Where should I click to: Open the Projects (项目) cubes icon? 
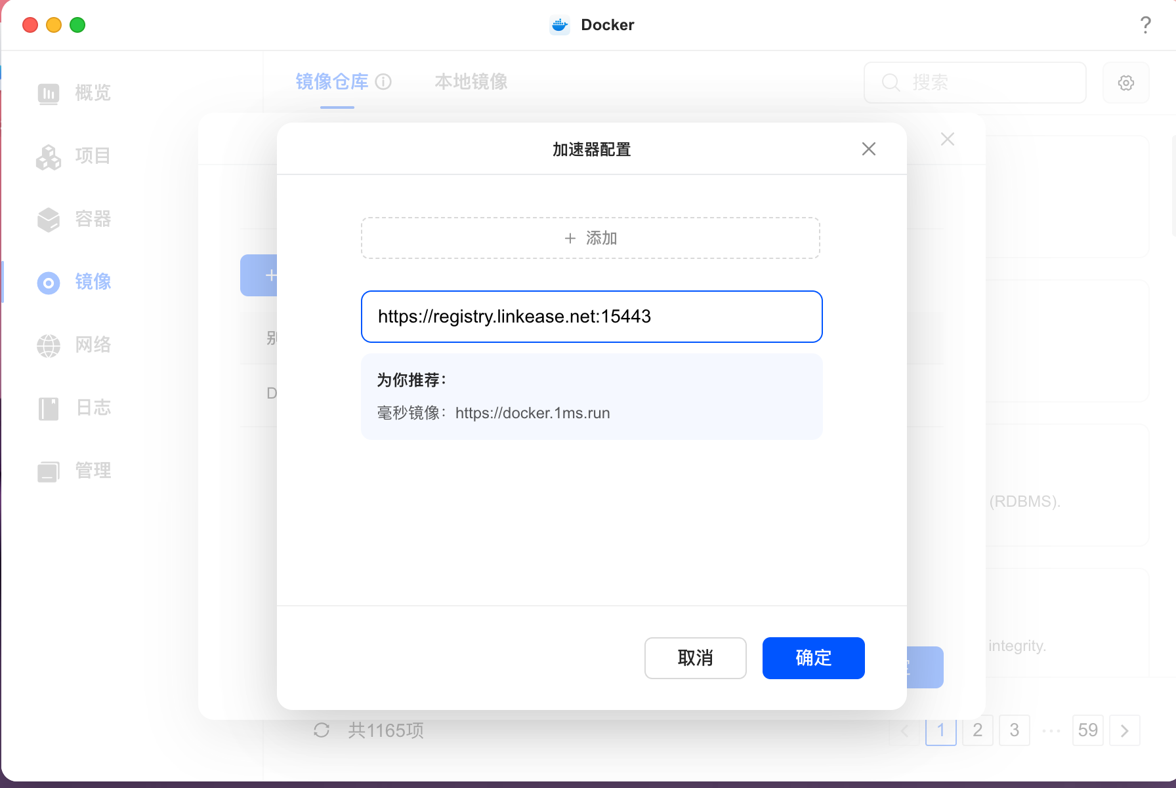49,157
